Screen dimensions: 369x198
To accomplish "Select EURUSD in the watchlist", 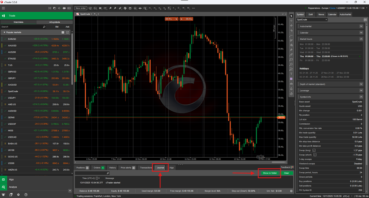I will [x=12, y=39].
